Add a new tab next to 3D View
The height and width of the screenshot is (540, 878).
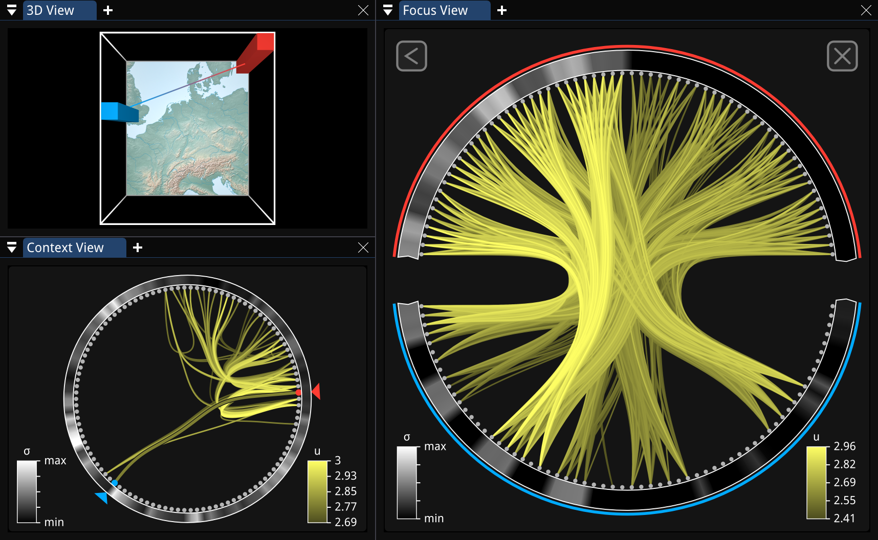pos(108,10)
